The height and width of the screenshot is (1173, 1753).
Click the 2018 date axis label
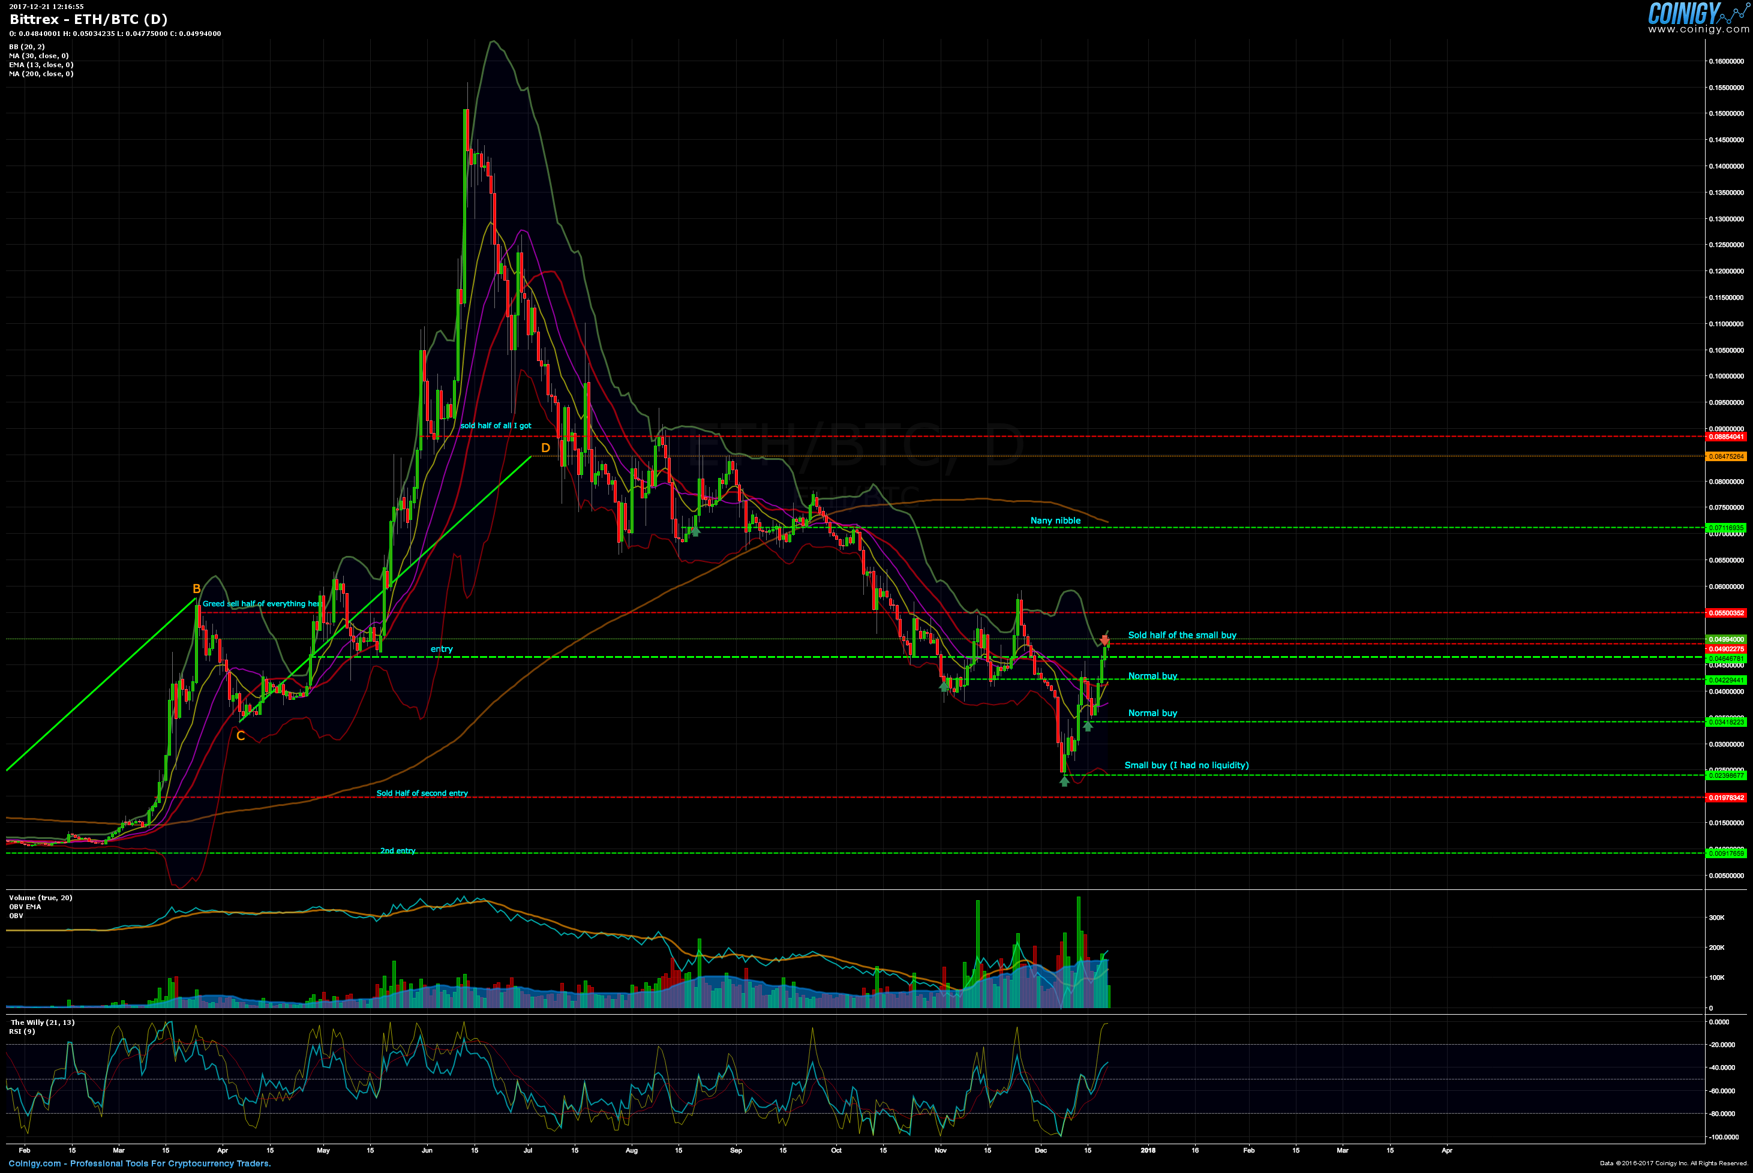click(1148, 1151)
